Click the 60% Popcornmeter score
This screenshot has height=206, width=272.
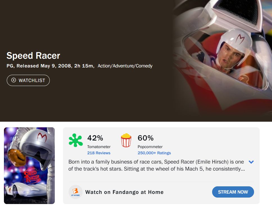pos(145,138)
